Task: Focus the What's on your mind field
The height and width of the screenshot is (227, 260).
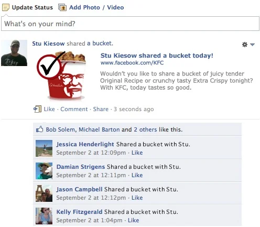Action: [x=130, y=24]
